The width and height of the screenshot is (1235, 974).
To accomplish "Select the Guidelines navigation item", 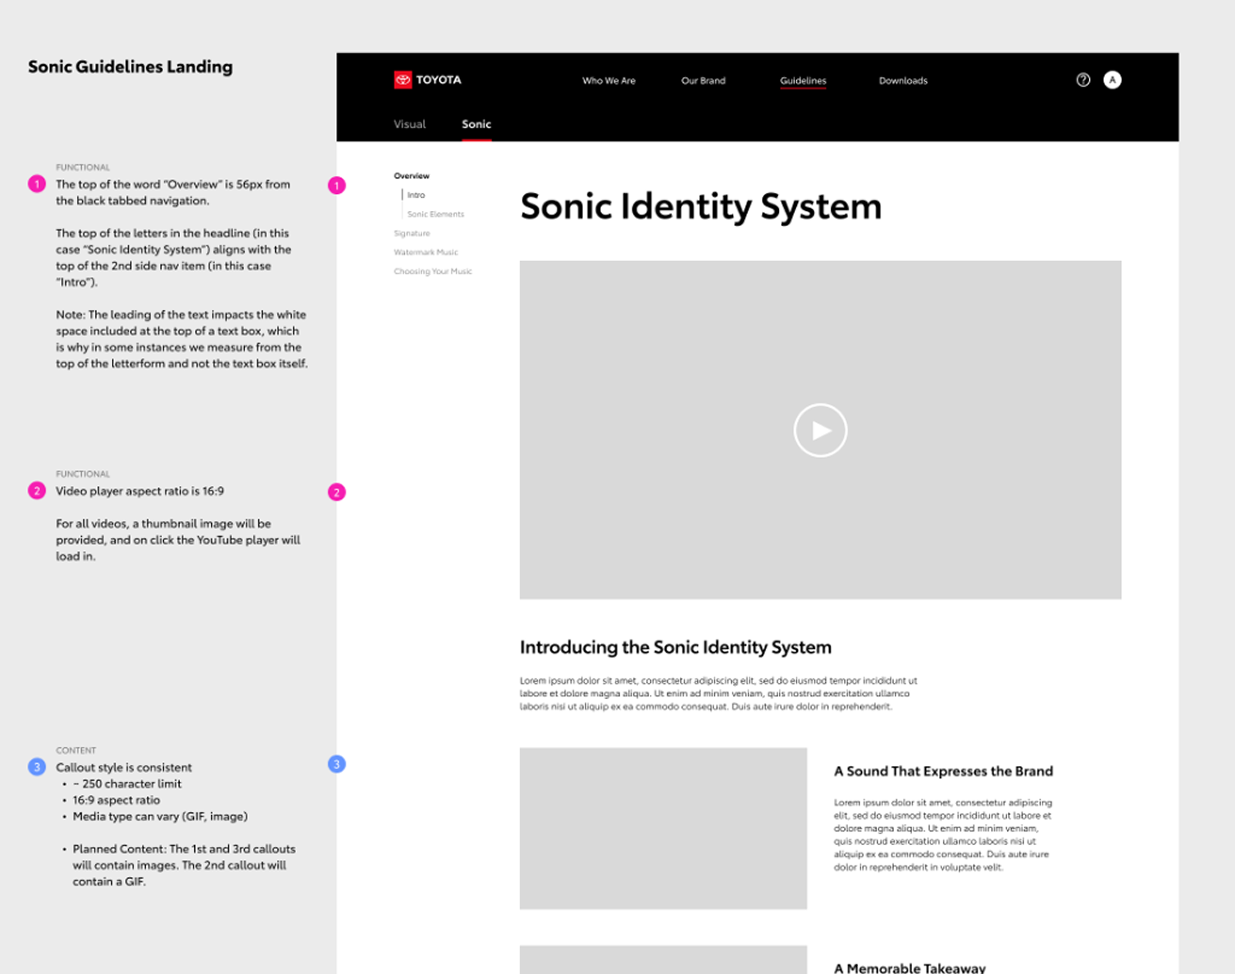I will 802,81.
